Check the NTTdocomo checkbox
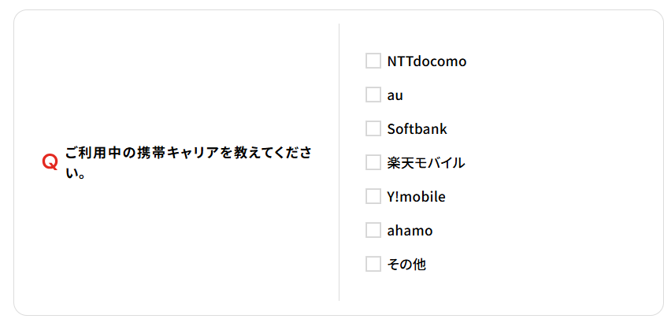Viewport: 664px width, 330px height. coord(373,61)
